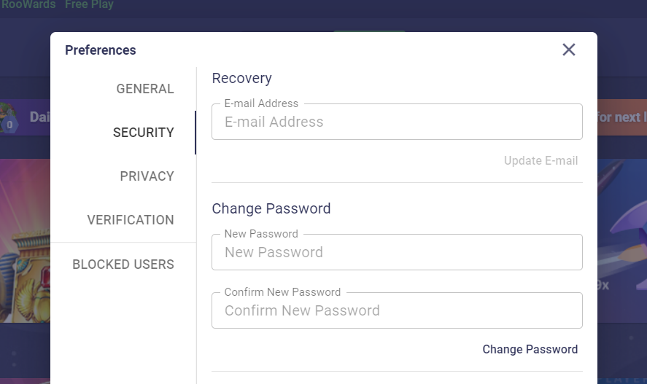The height and width of the screenshot is (384, 647).
Task: Focus the New Password field
Action: point(397,252)
